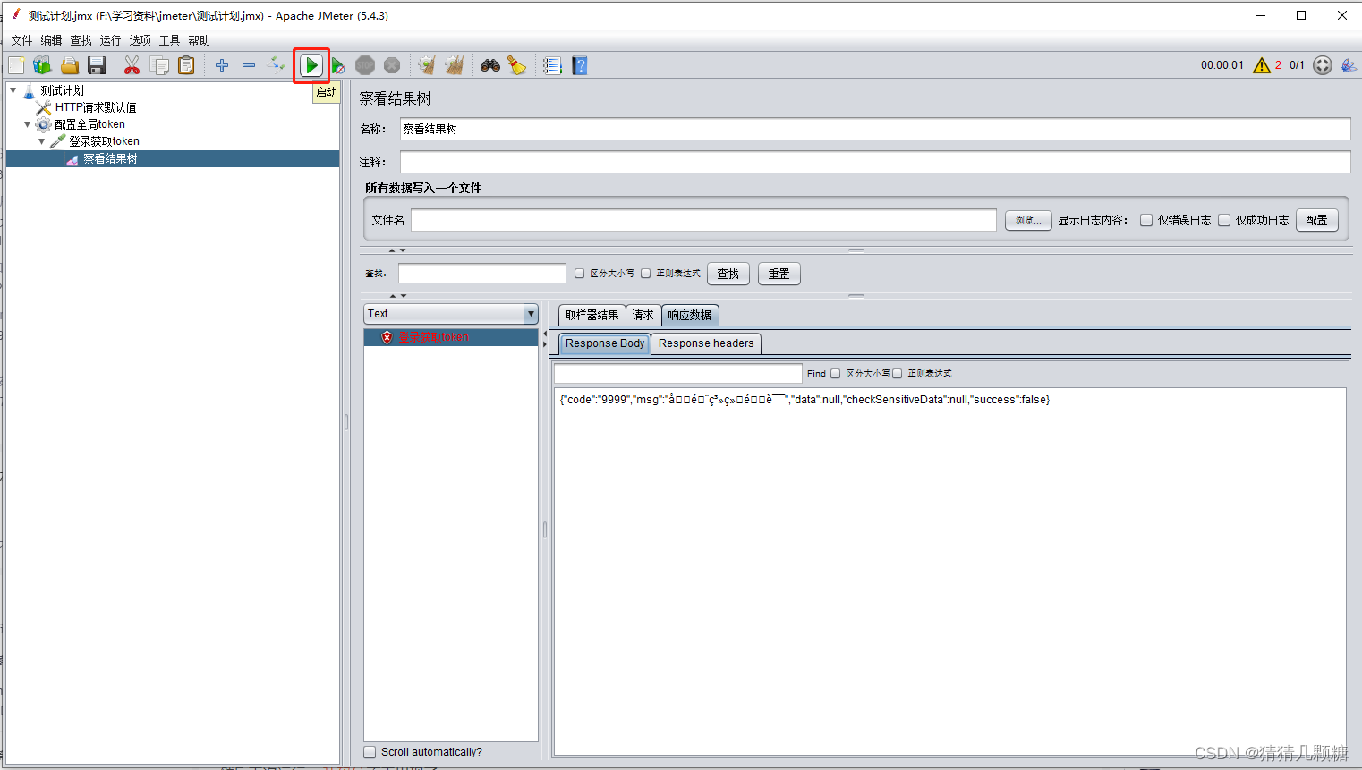Toggle 正则表达式 checkbox beside Find
The width and height of the screenshot is (1362, 770).
pyautogui.click(x=897, y=374)
